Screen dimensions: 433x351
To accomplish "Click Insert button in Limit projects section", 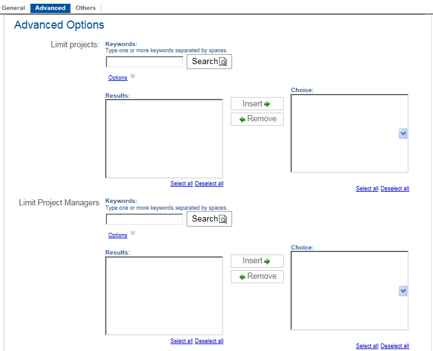I will [x=257, y=104].
